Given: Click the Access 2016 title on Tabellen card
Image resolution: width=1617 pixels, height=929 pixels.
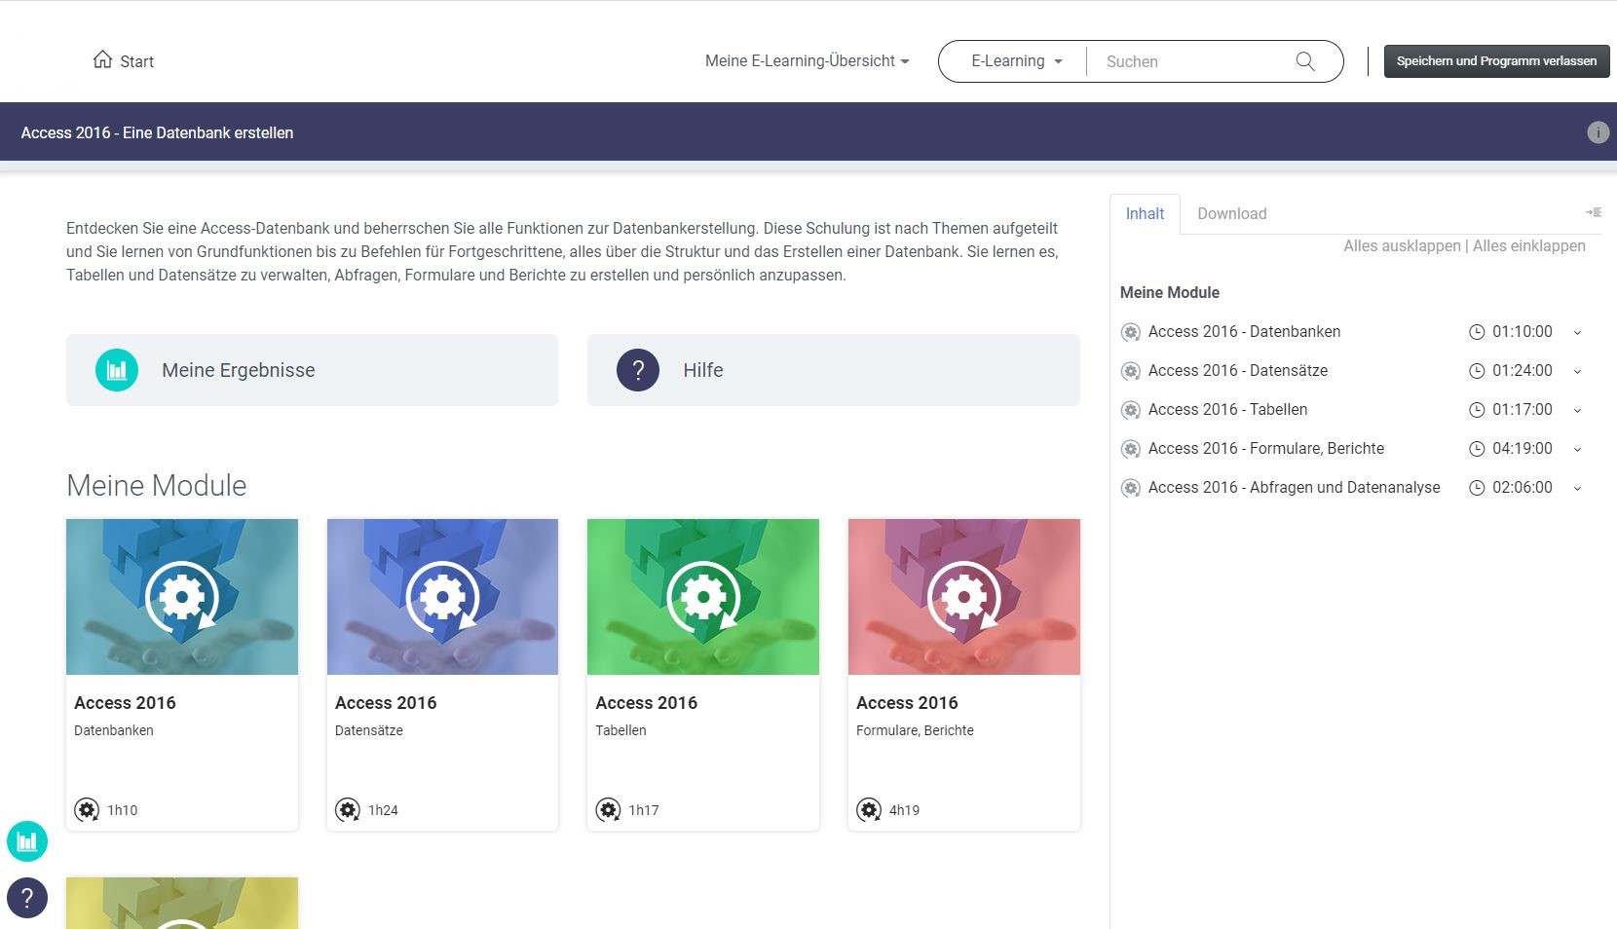Looking at the screenshot, I should pos(646,703).
